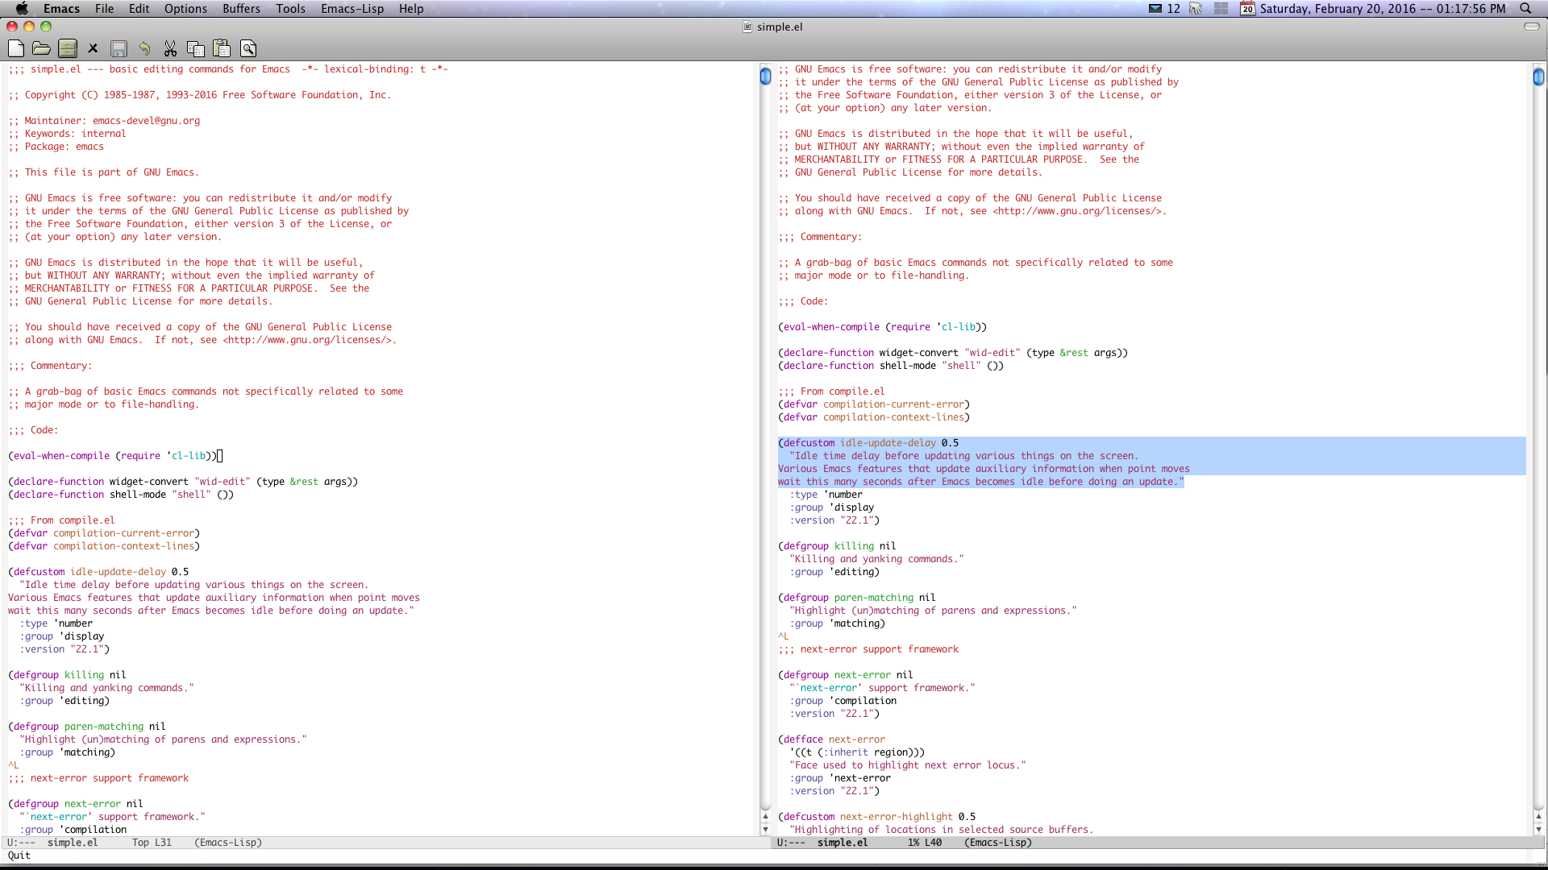Paste from clipboard icon in toolbar
Screen dimensions: 1548x870
[x=222, y=48]
